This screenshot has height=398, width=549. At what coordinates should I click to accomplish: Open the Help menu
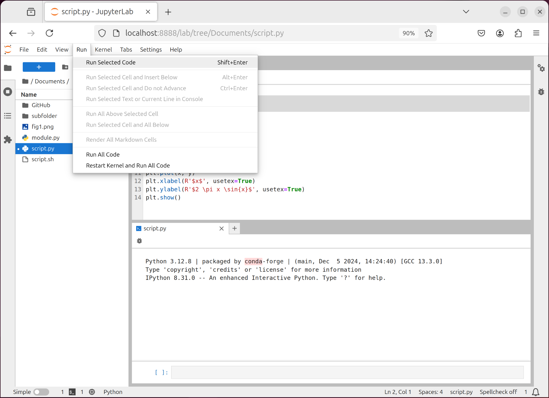[176, 50]
